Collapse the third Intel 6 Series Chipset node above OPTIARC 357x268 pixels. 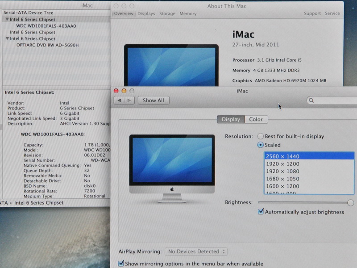[7, 38]
